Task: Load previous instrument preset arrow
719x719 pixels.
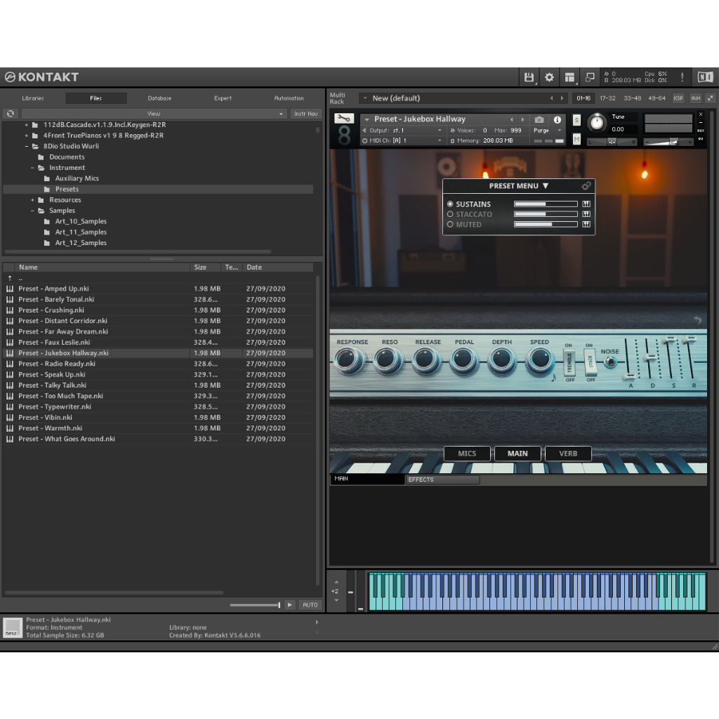Action: 511,119
